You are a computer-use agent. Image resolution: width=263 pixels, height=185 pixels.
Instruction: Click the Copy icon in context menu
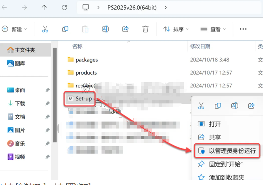(218, 106)
